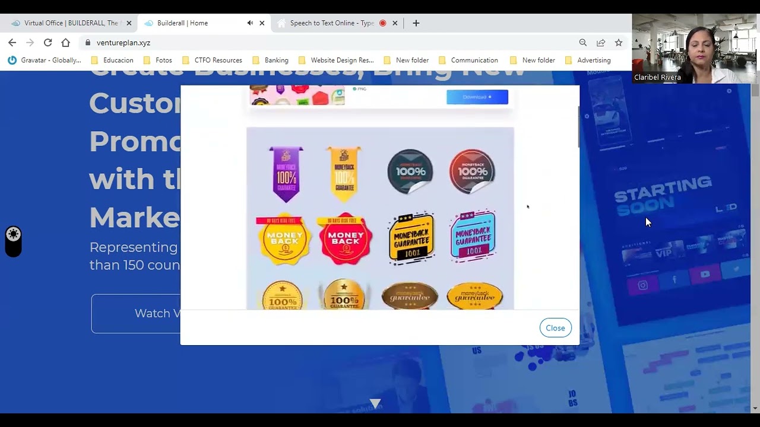Screen dimensions: 760x427
Task: Click the Instagram icon on the right
Action: tap(642, 285)
